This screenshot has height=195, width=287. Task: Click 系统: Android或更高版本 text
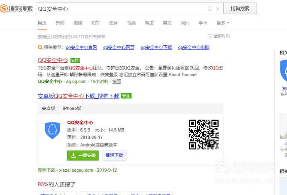pos(92,145)
